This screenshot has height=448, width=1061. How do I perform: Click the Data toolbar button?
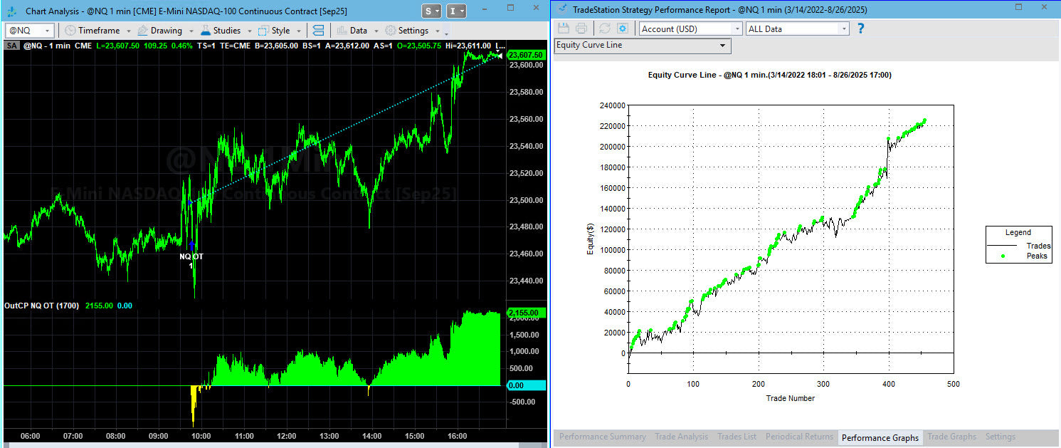tap(352, 31)
